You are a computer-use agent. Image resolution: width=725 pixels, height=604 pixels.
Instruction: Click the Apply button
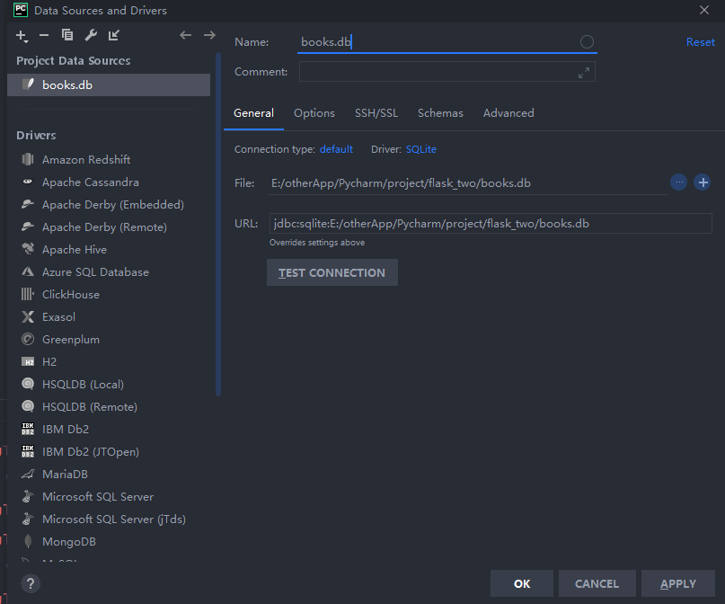(x=678, y=583)
